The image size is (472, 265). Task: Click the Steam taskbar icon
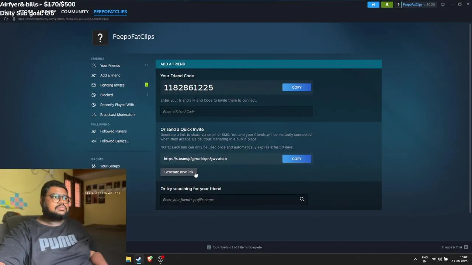tap(139, 259)
